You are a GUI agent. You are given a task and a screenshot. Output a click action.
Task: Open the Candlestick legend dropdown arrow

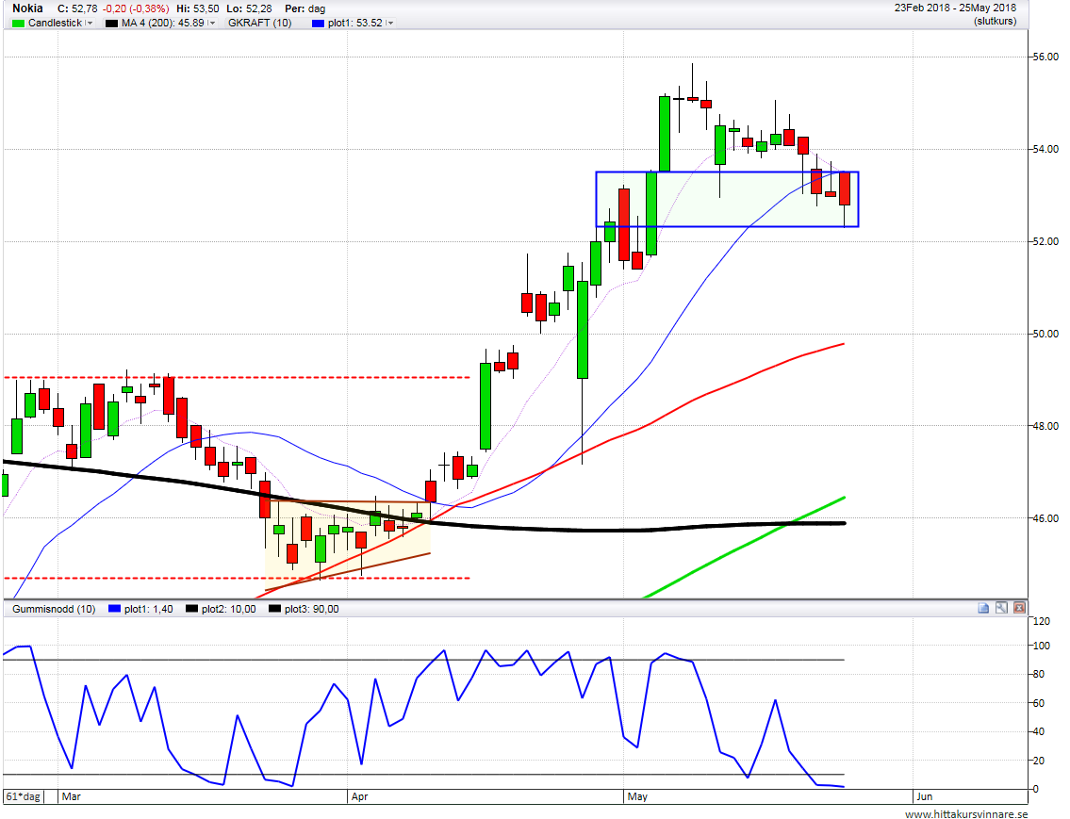click(90, 24)
